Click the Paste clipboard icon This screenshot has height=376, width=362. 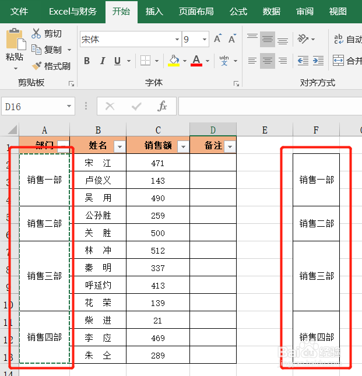click(16, 39)
